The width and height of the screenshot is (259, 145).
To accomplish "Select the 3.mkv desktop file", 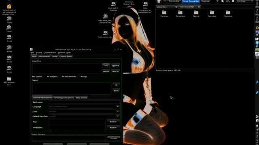I will click(x=9, y=38).
